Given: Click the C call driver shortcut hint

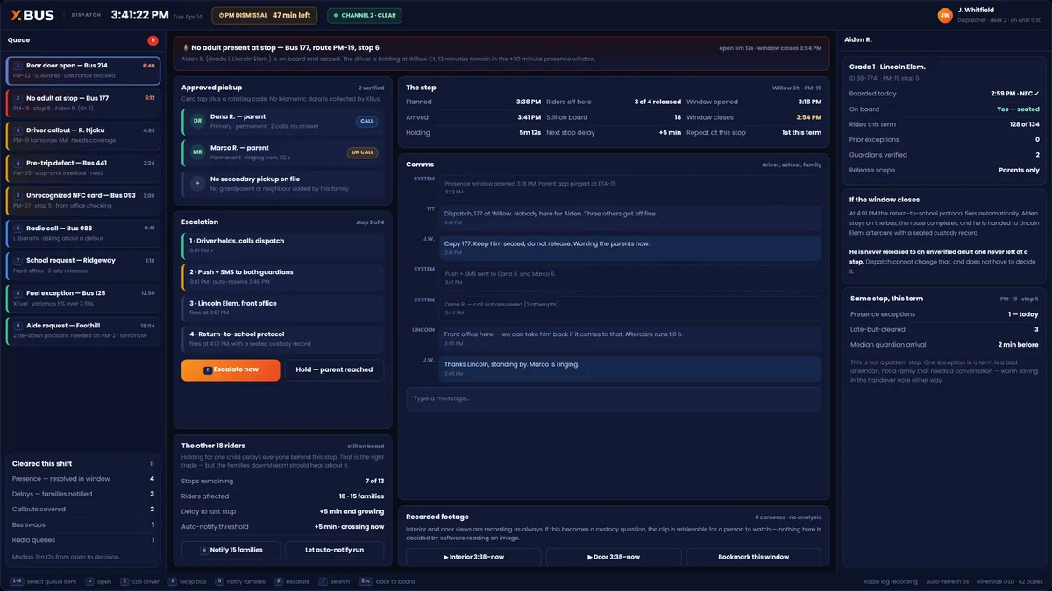Looking at the screenshot, I should point(139,581).
